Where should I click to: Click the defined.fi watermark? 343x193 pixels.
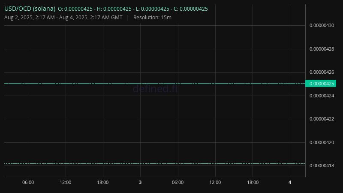155,89
